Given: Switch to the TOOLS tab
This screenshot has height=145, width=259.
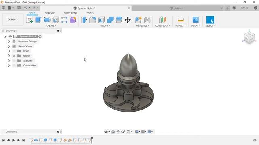Looking at the screenshot, I should (90, 13).
